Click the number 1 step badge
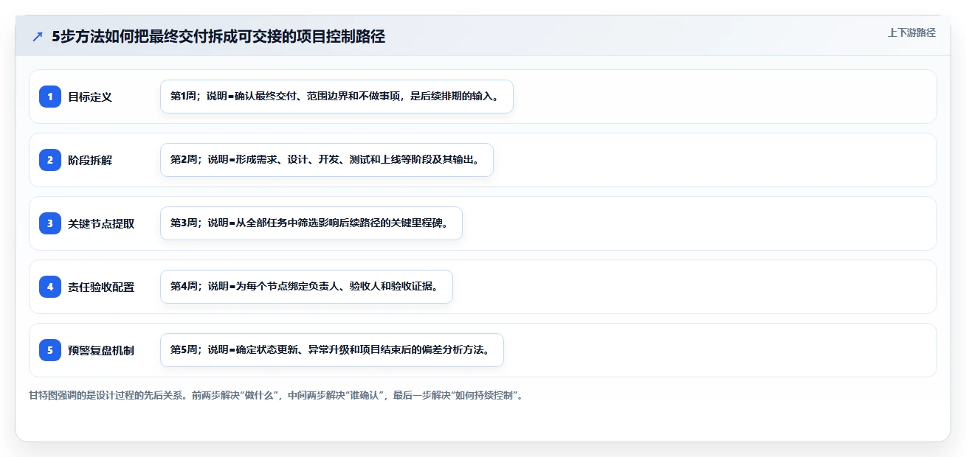The height and width of the screenshot is (457, 966). coord(50,97)
